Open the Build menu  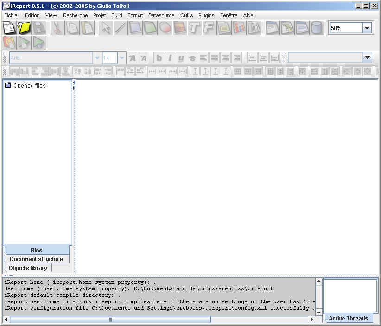pos(117,15)
